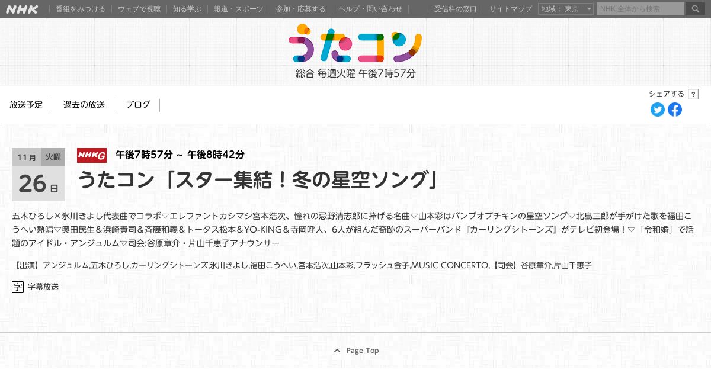The width and height of the screenshot is (711, 373).
Task: Switch to 放送予定 tab
Action: click(26, 105)
